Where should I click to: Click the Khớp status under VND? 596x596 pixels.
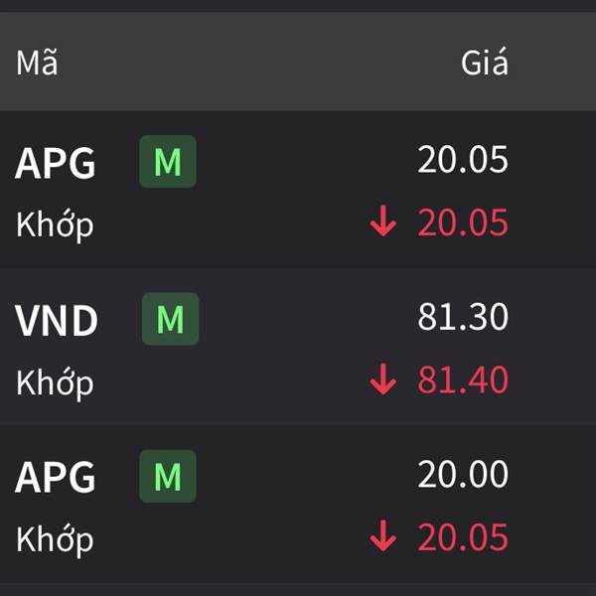coord(55,383)
